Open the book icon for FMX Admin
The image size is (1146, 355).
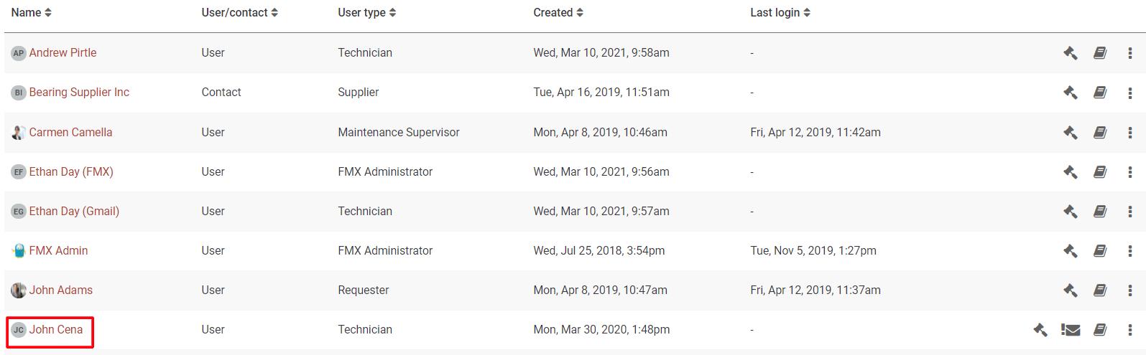[x=1100, y=251]
